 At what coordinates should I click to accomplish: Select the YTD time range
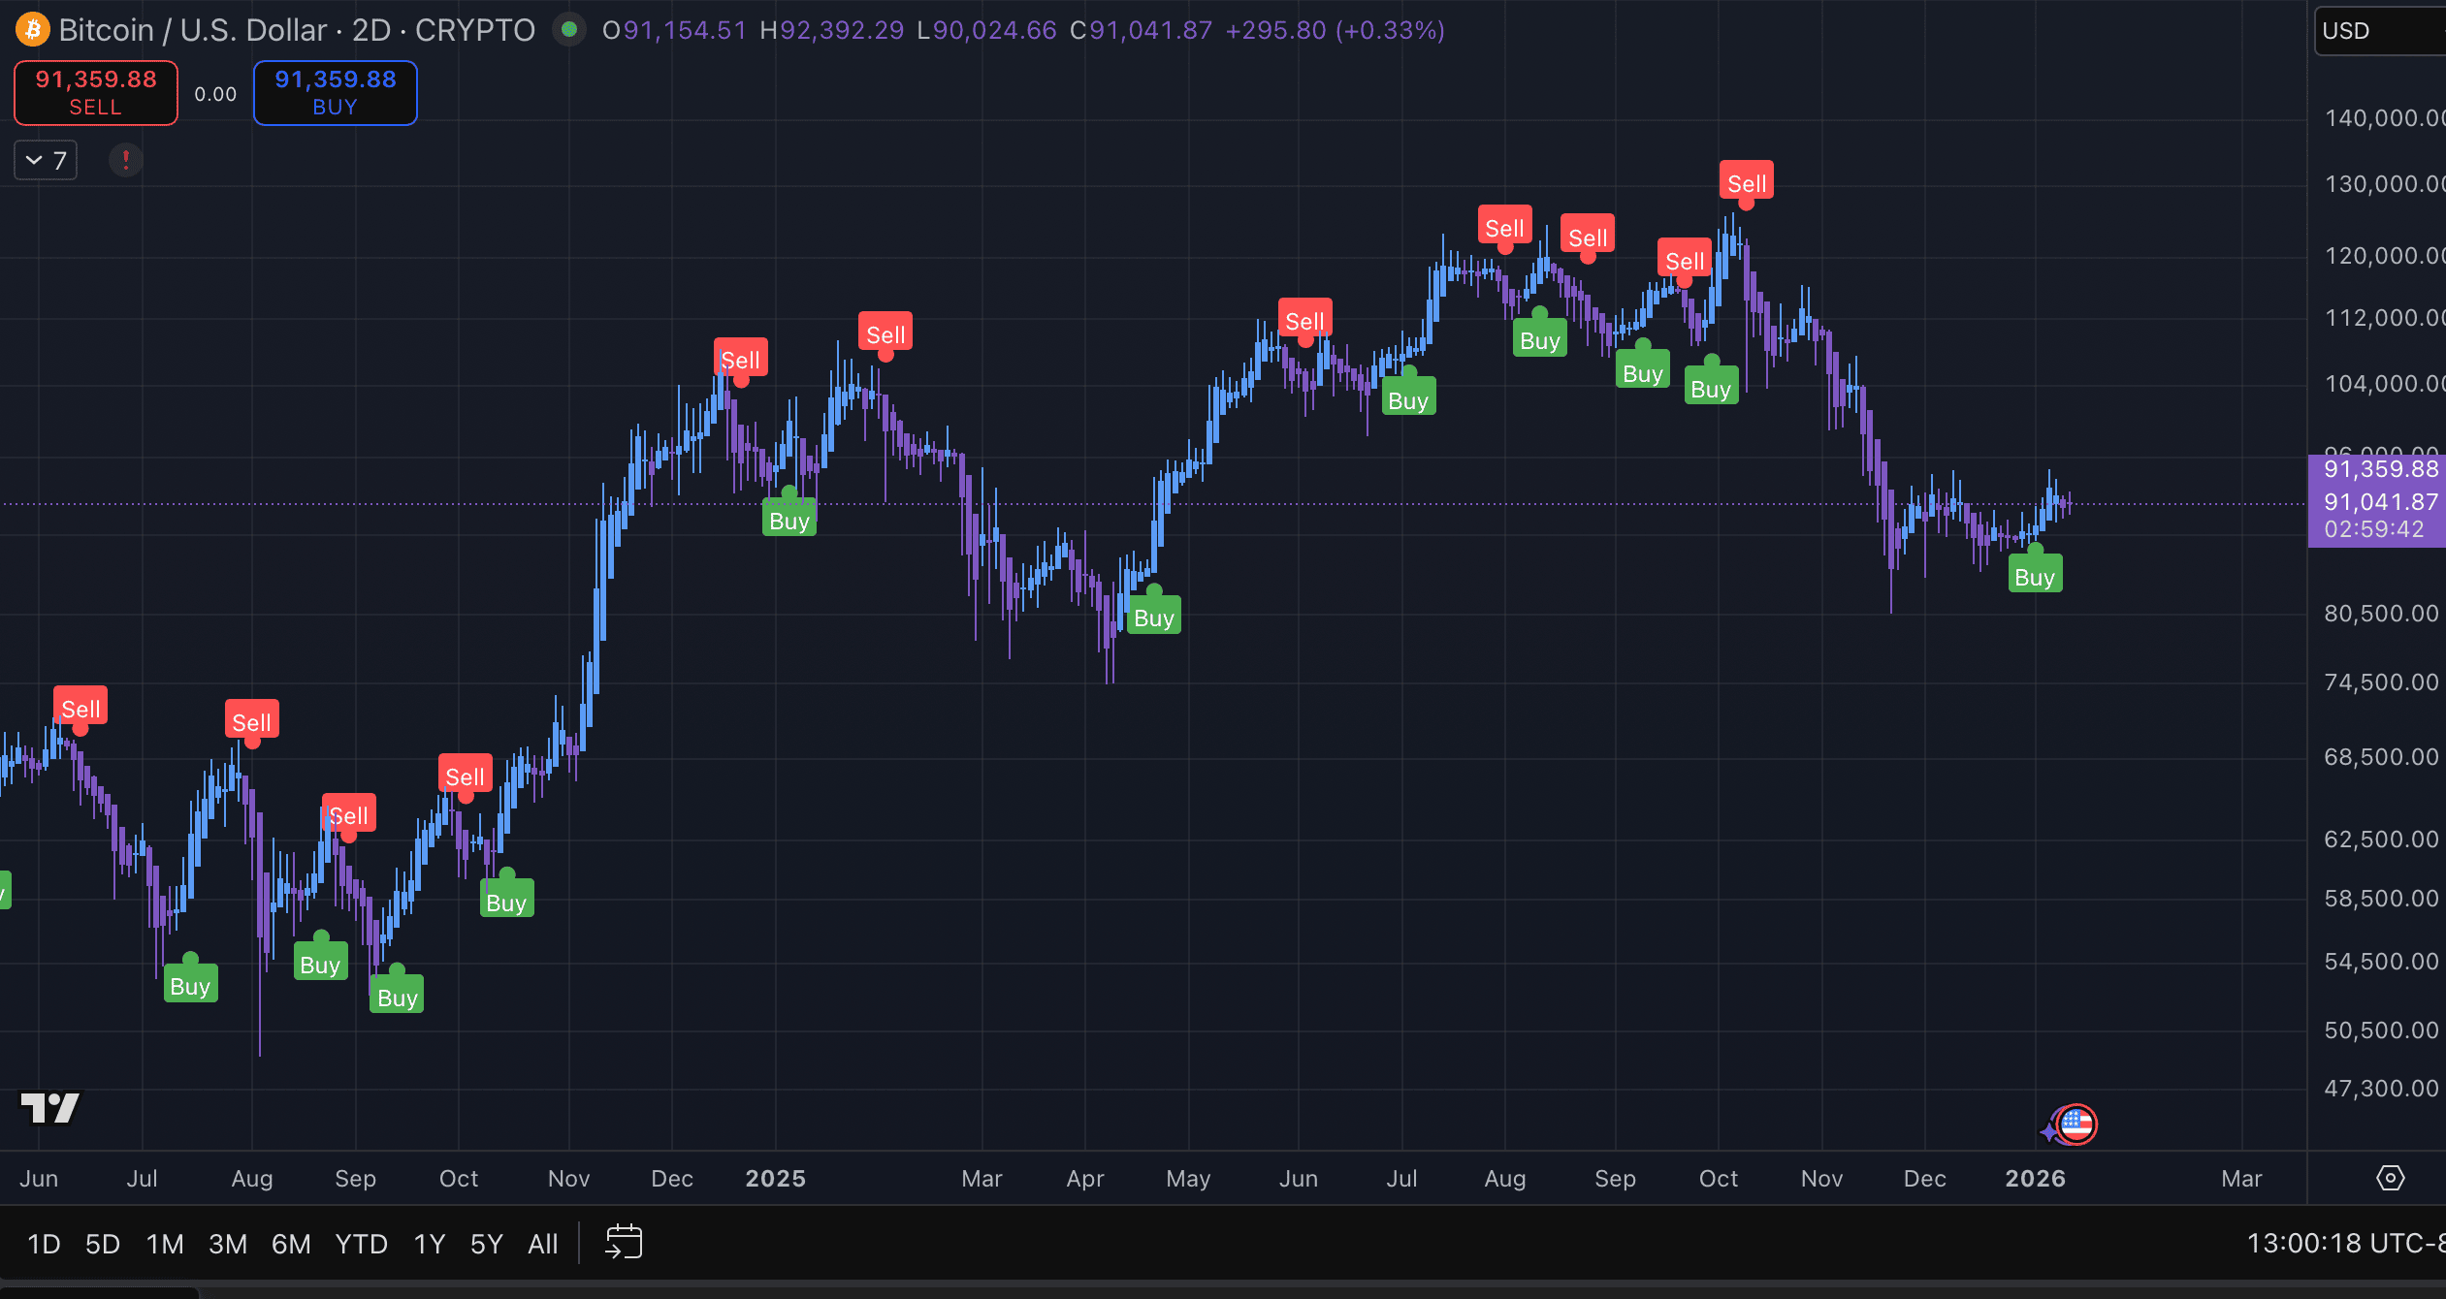tap(361, 1244)
